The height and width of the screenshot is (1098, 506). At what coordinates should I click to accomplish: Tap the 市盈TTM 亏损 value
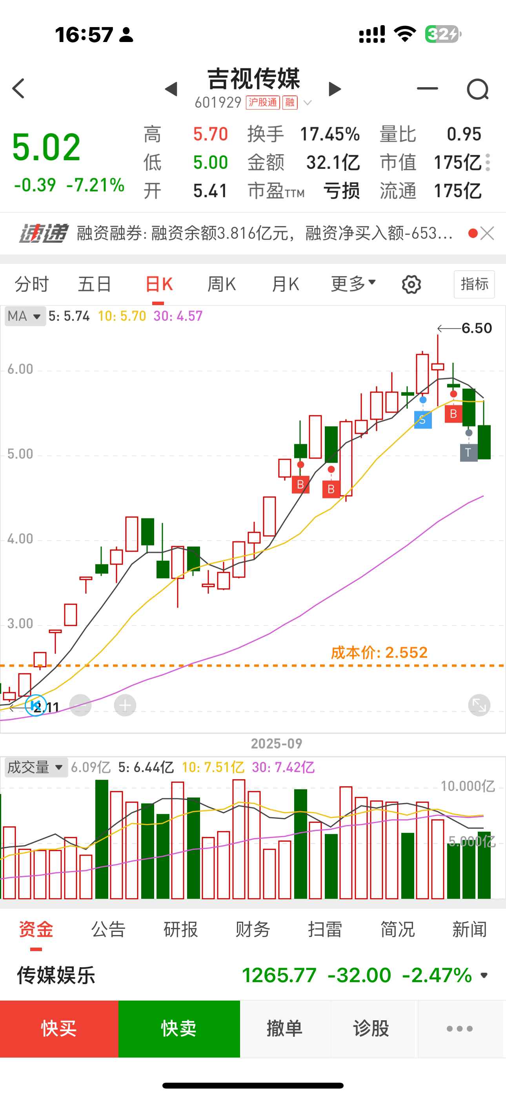tap(341, 191)
